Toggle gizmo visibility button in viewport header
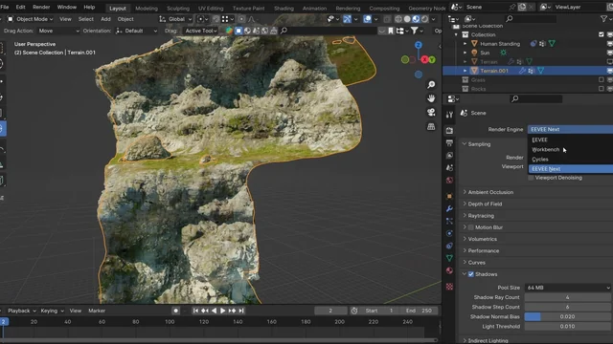Screen dimensions: 613x344 [347, 19]
